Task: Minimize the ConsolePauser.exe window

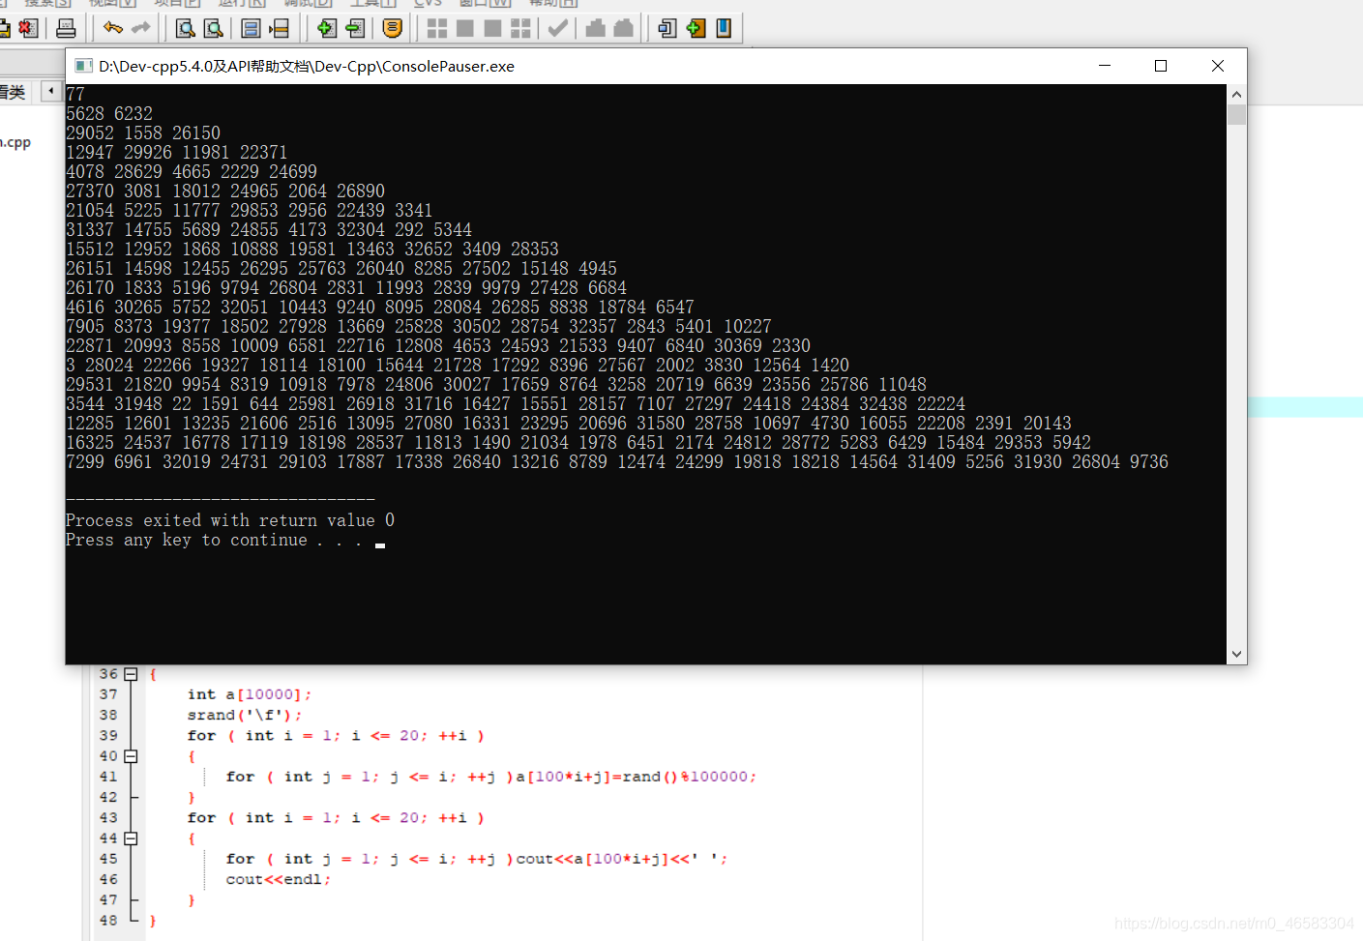Action: click(x=1105, y=66)
